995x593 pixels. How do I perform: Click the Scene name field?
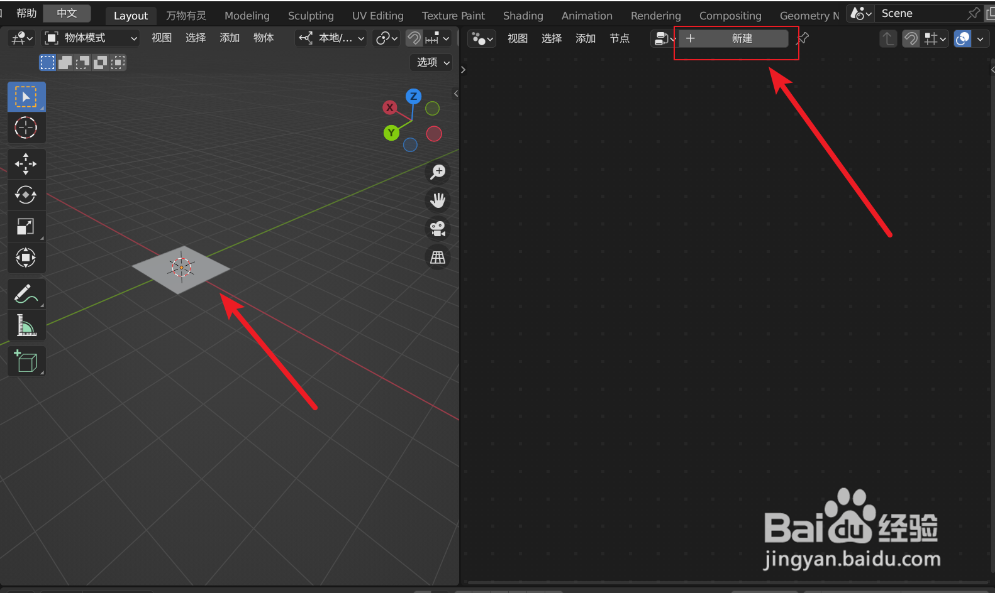coord(921,13)
